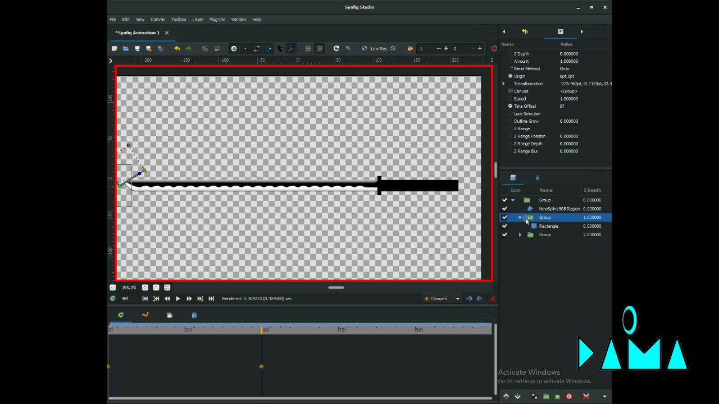Select the Rectangle layer name
Viewport: 719px width, 404px height.
point(548,226)
